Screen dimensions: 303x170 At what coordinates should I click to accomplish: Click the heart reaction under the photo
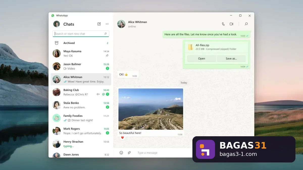coord(122,138)
